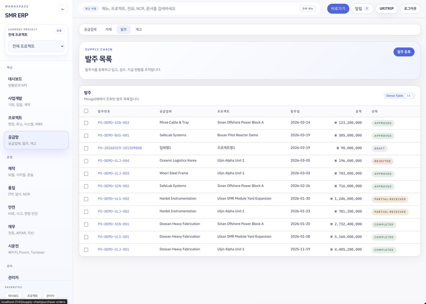Check the box for PO-20260319-101509808
This screenshot has width=426, height=304.
pyautogui.click(x=86, y=148)
